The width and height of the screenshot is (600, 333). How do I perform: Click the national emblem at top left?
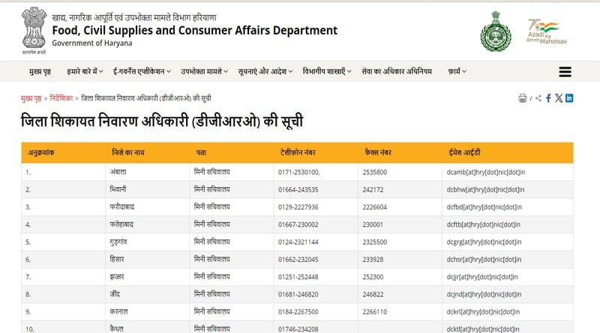pos(32,27)
